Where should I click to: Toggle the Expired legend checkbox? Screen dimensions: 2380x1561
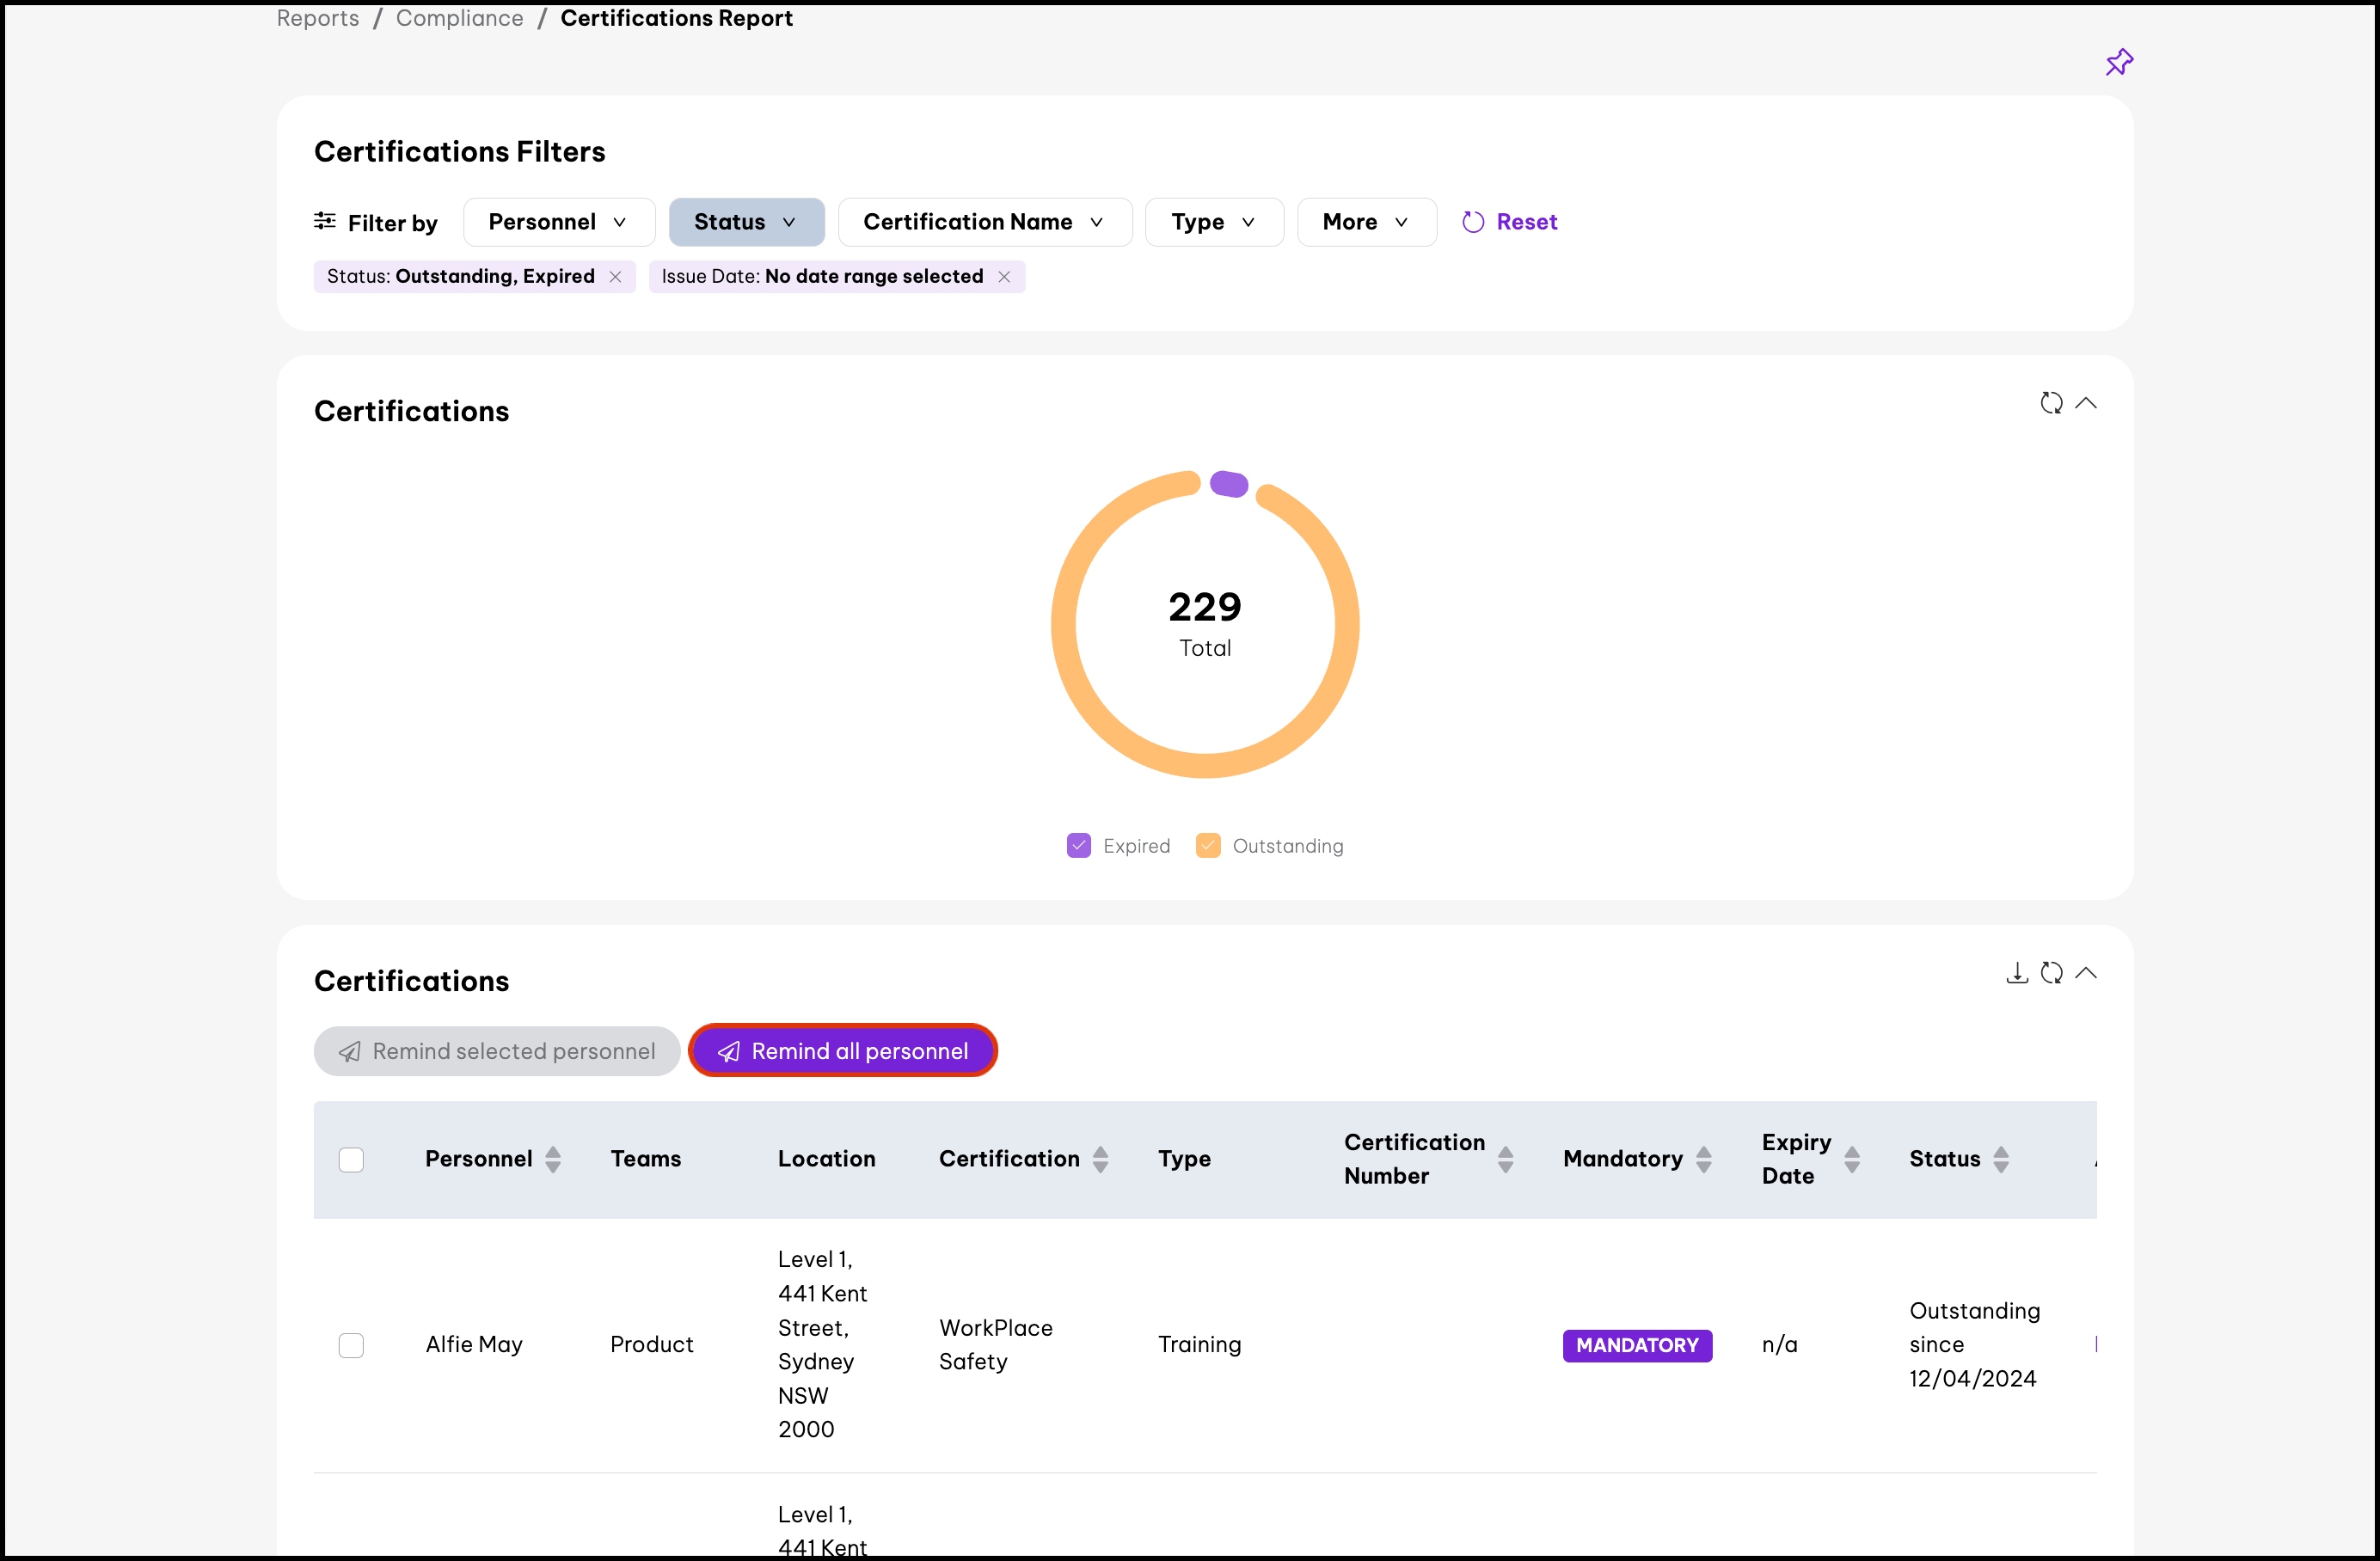pos(1078,846)
